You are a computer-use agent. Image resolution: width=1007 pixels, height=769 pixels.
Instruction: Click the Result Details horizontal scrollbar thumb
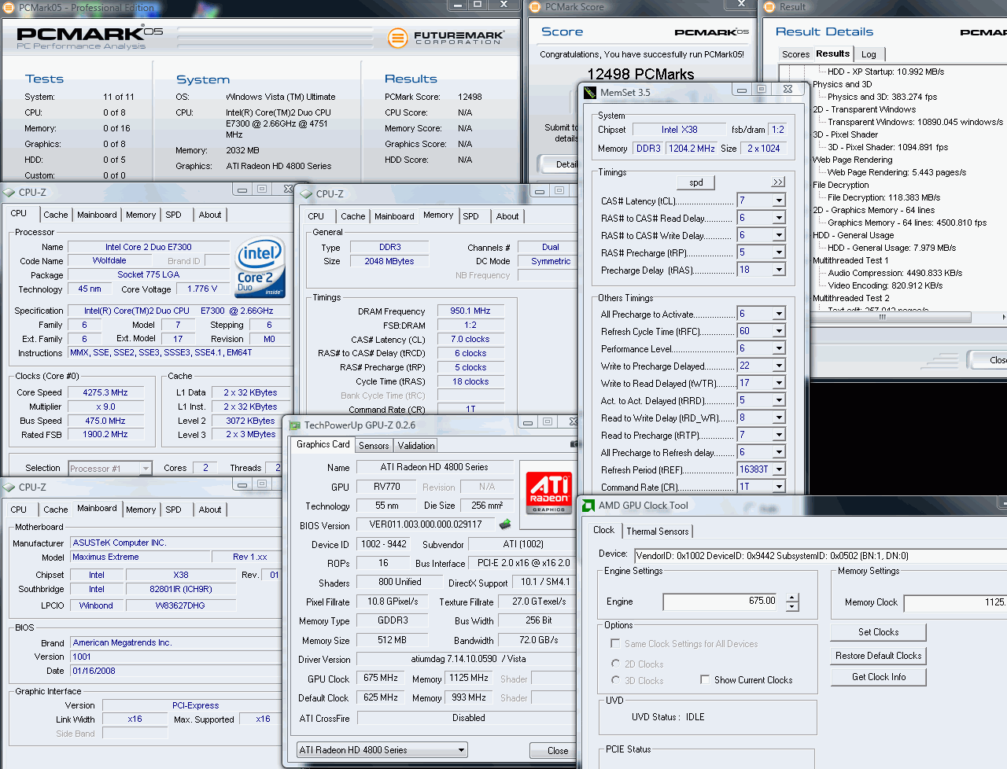click(x=882, y=317)
